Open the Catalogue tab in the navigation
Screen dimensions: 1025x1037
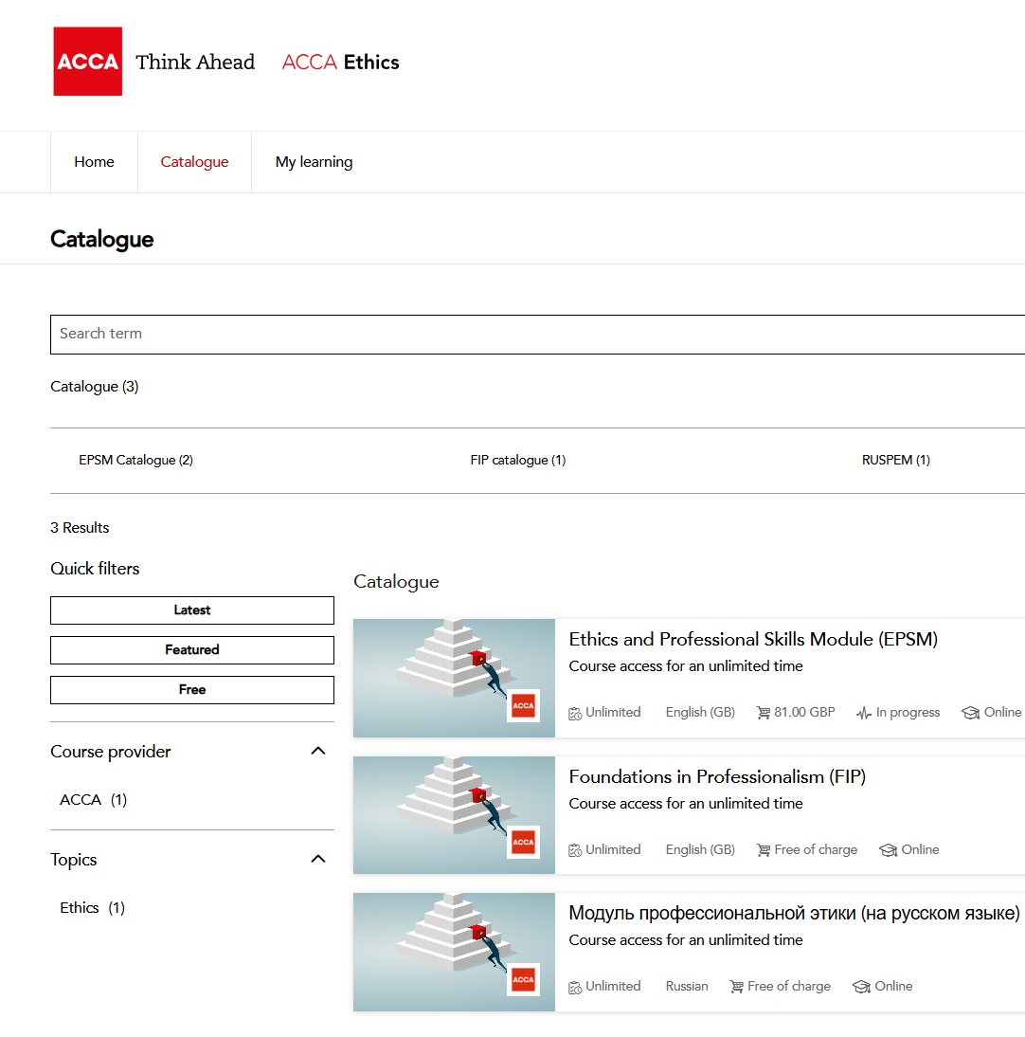tap(194, 161)
